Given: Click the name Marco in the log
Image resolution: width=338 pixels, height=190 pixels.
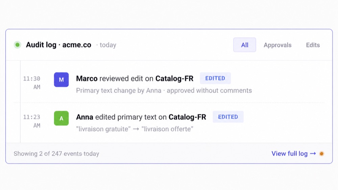Looking at the screenshot, I should 87,78.
